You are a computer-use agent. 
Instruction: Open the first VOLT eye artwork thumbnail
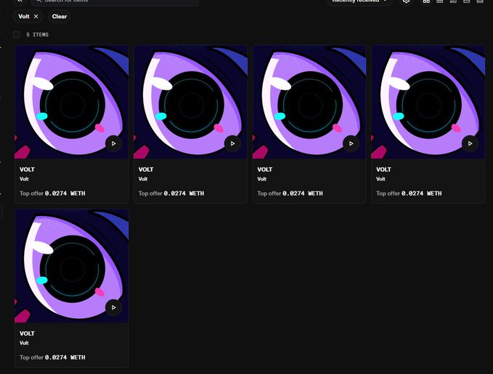[71, 102]
